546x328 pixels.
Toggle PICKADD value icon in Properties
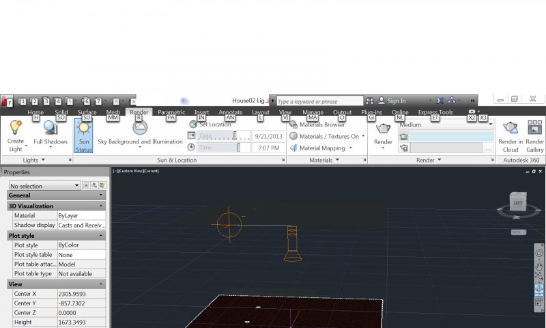[86, 185]
